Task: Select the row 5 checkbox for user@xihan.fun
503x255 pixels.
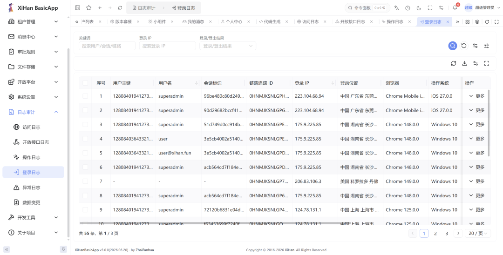Action: click(x=85, y=153)
